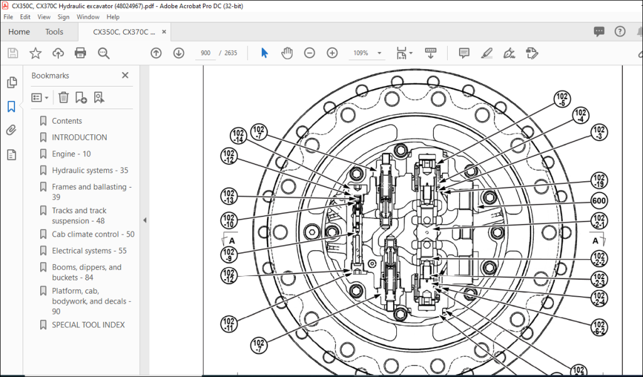Click the Save file icon
This screenshot has width=643, height=377.
coord(13,53)
